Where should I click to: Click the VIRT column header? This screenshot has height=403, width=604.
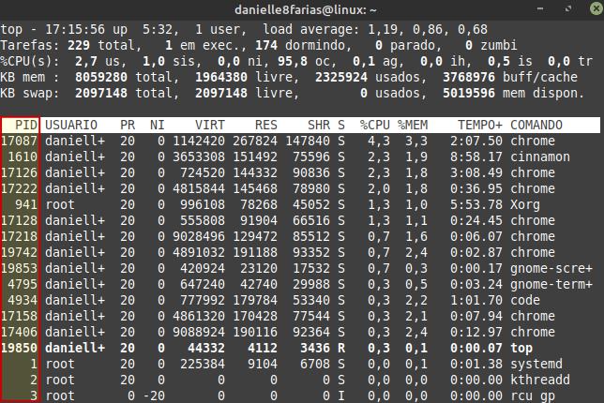(209, 125)
